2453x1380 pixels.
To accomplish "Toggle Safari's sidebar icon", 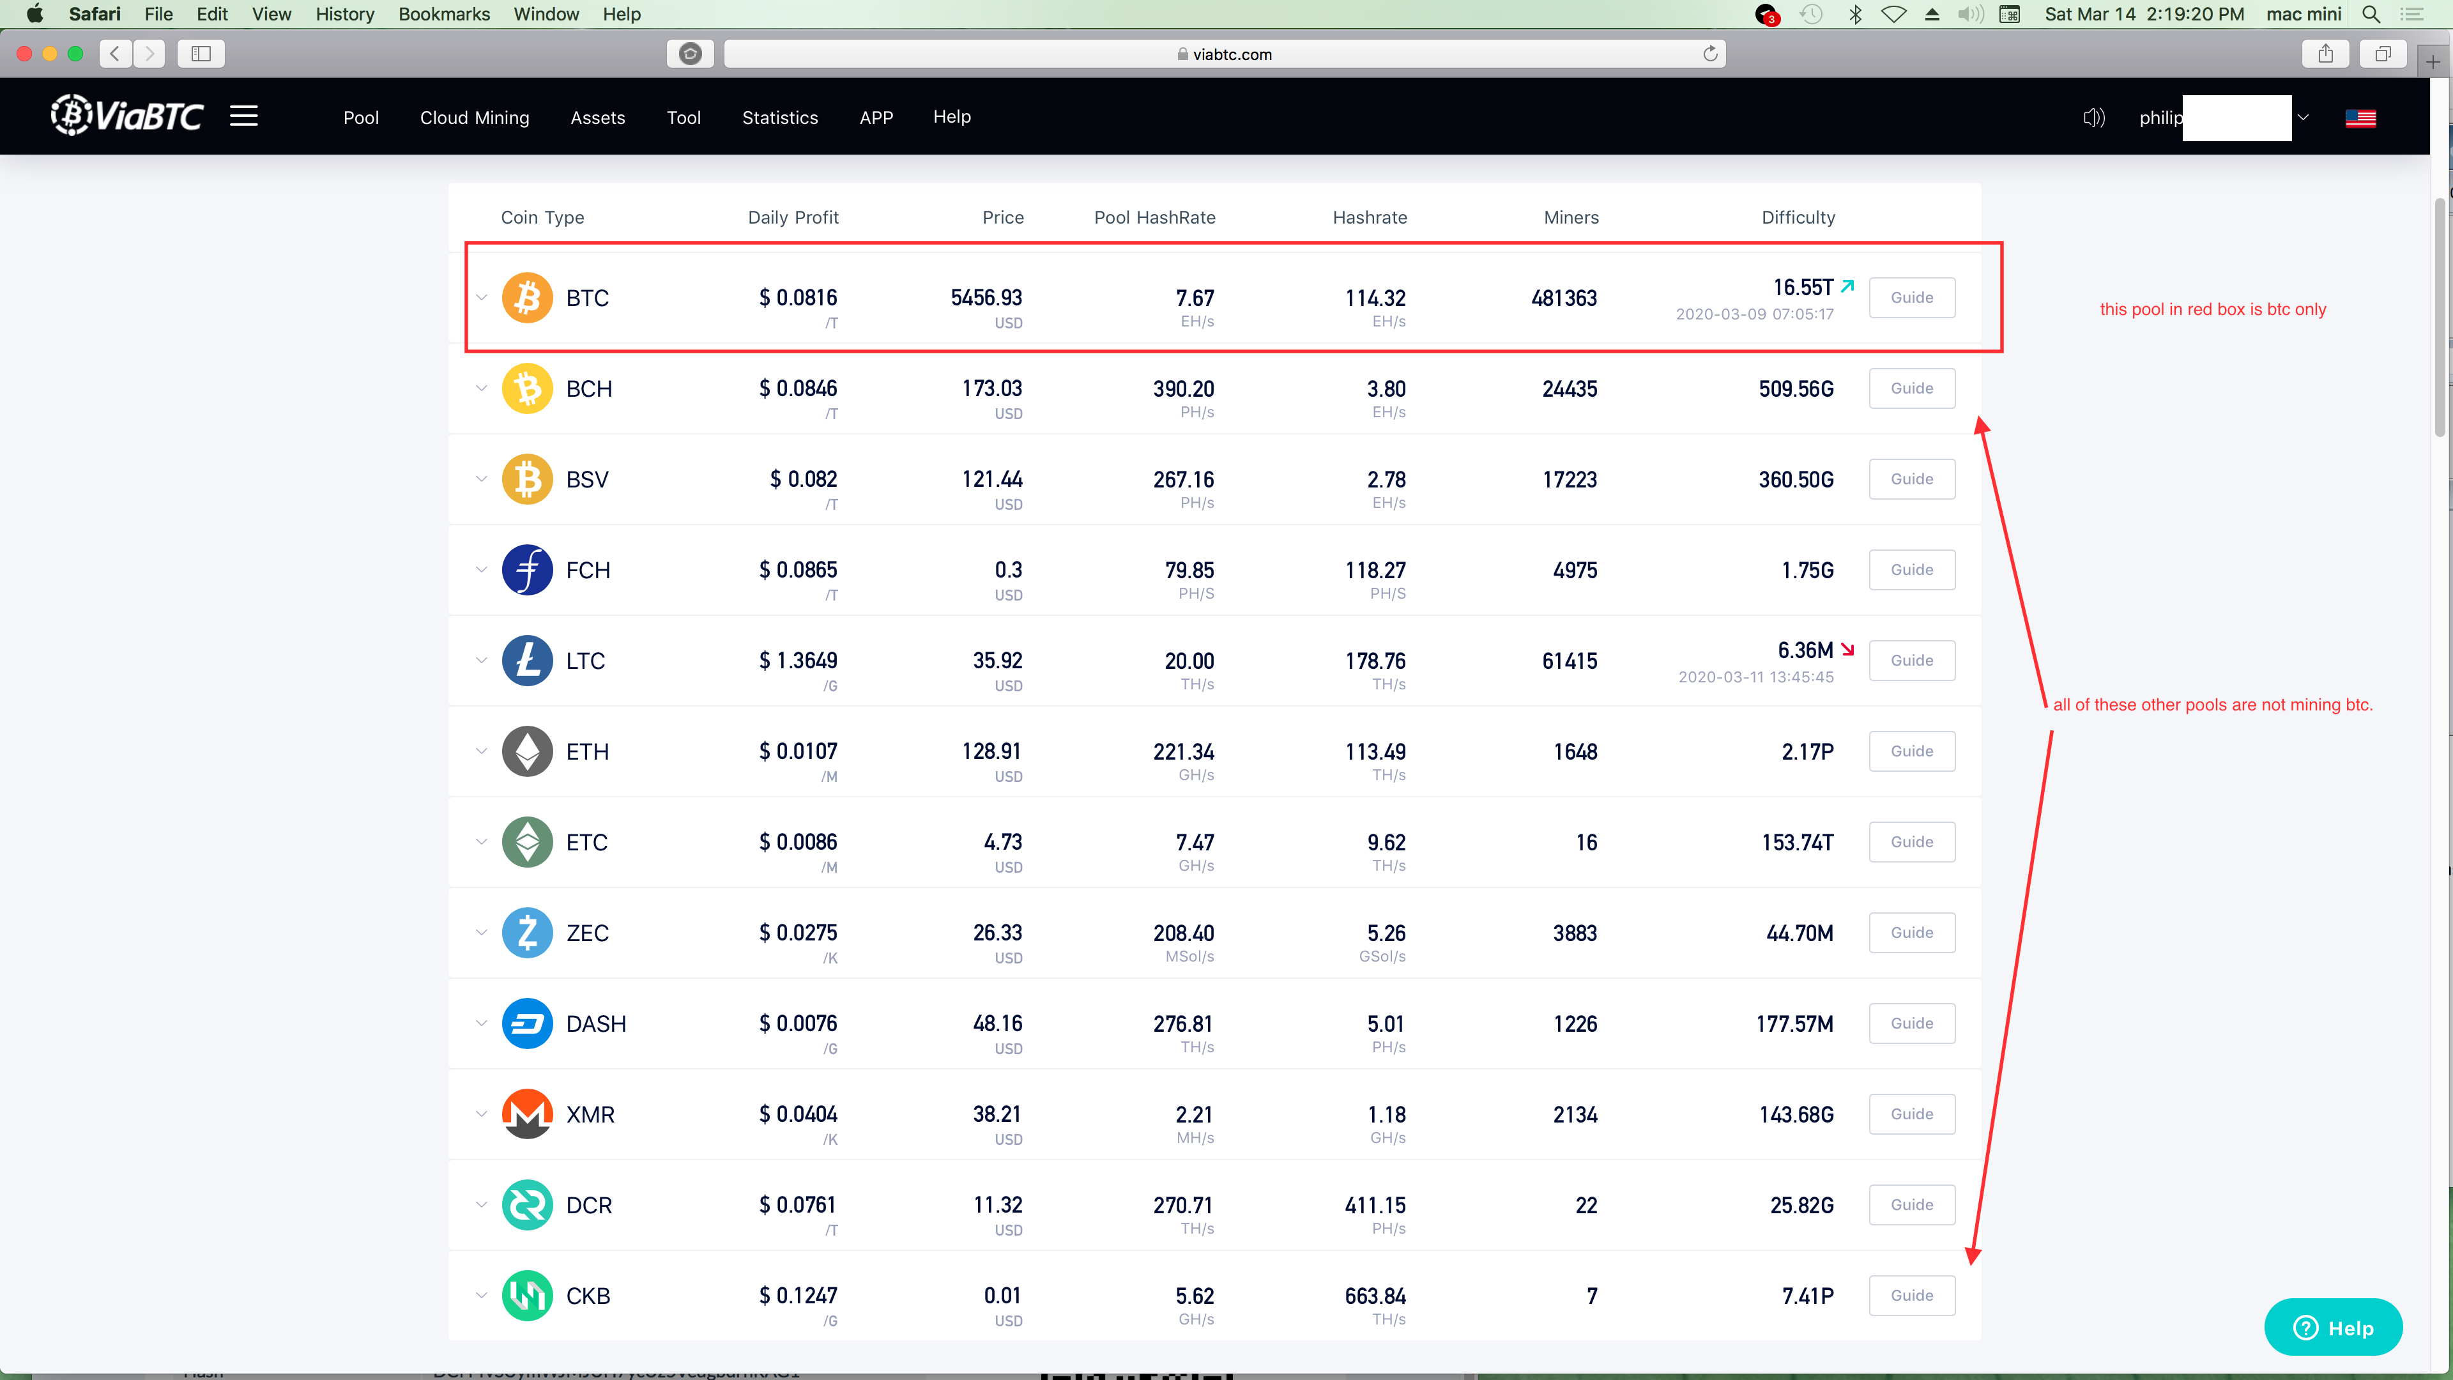I will point(201,53).
